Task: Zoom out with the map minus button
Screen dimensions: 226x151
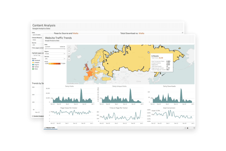Action: pyautogui.click(x=69, y=54)
